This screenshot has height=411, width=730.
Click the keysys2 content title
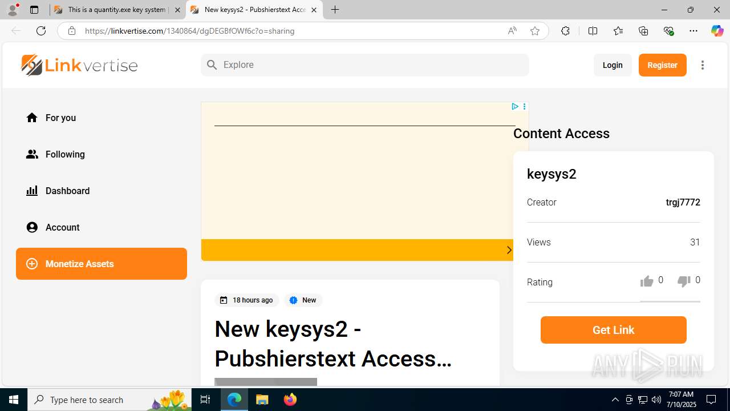(x=551, y=174)
